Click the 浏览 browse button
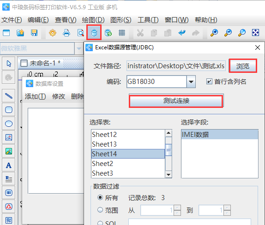Screen dimensions: 265x225 click(x=243, y=66)
